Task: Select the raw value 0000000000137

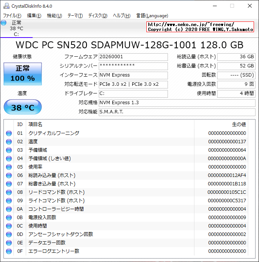Action: 227,142
